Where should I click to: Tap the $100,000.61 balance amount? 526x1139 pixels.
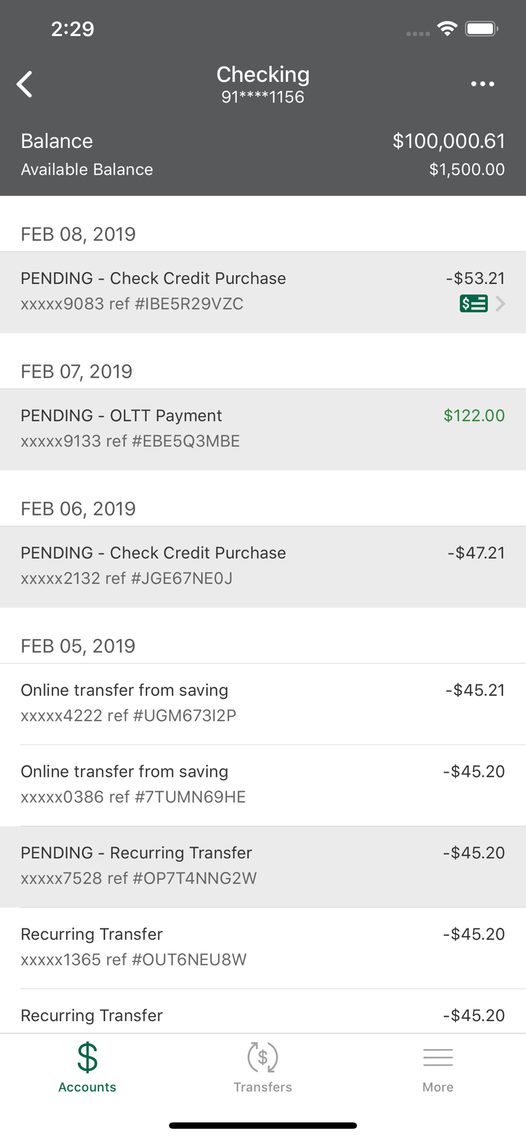click(449, 141)
